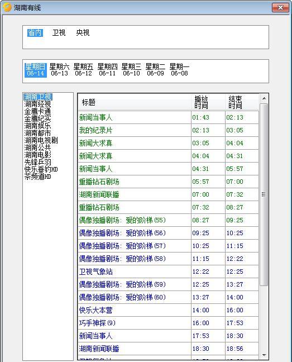
Task: Click the 湖南有线 app icon in title bar
Action: tap(7, 8)
